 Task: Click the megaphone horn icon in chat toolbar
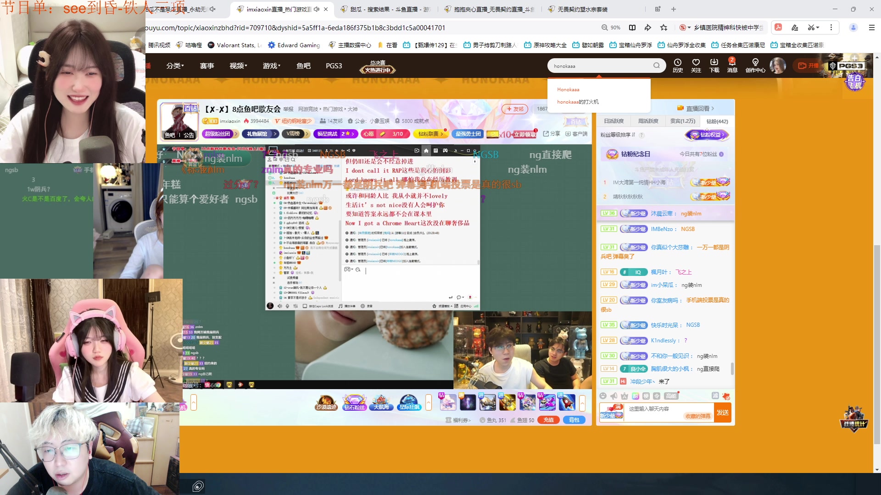pyautogui.click(x=613, y=396)
